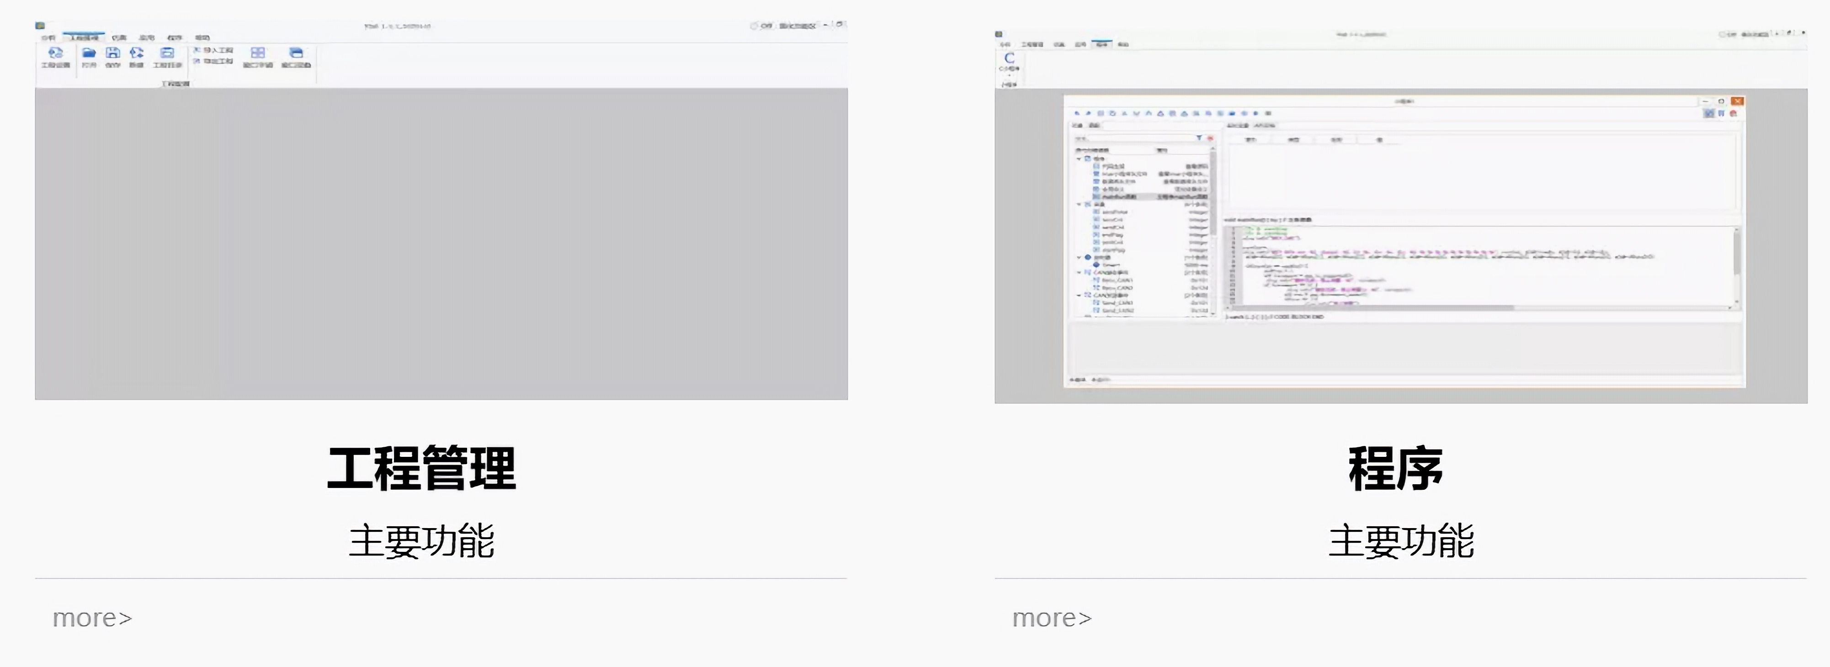The height and width of the screenshot is (667, 1830).
Task: Collapse the CAN receive events tree node
Action: tap(1079, 273)
